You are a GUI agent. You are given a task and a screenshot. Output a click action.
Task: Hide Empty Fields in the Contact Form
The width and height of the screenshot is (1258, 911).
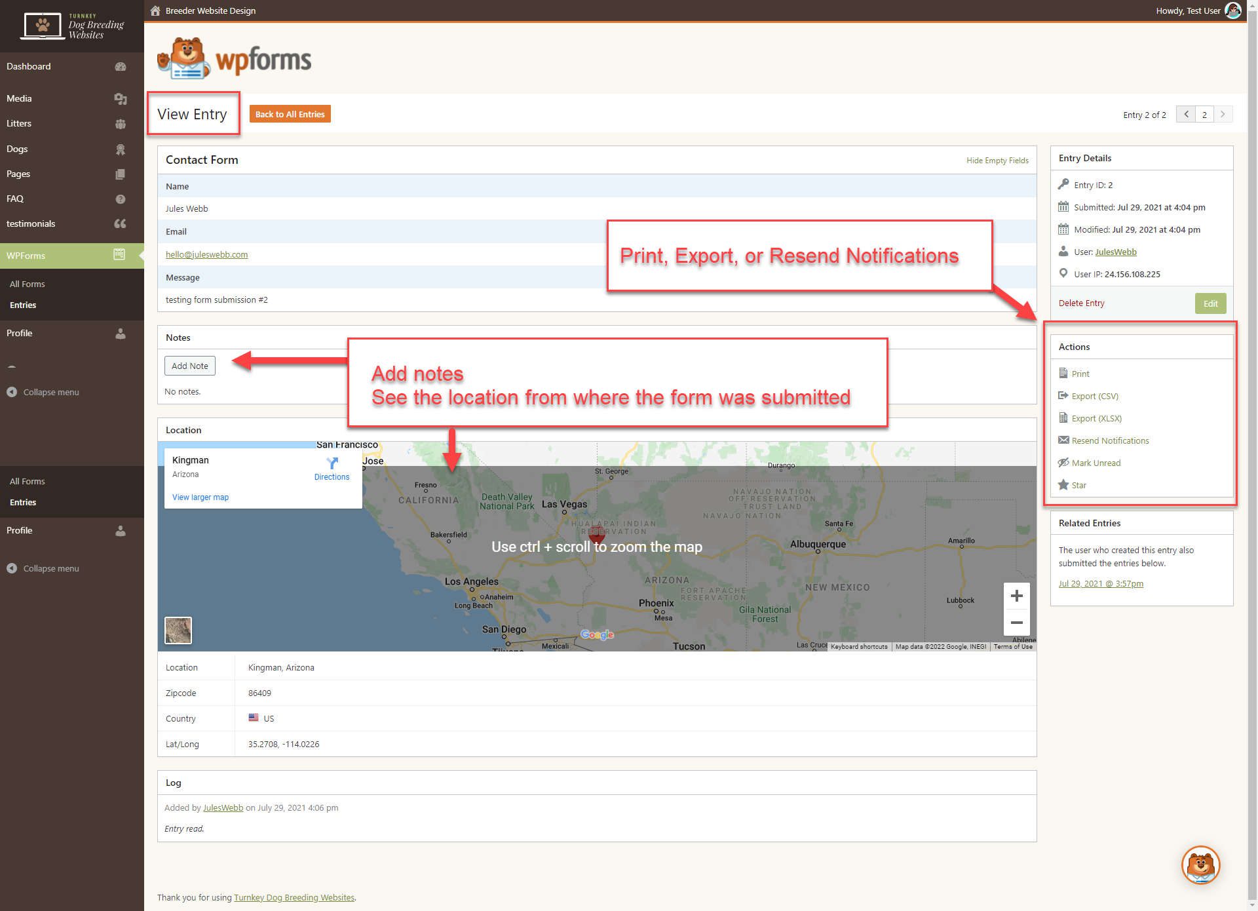(997, 160)
